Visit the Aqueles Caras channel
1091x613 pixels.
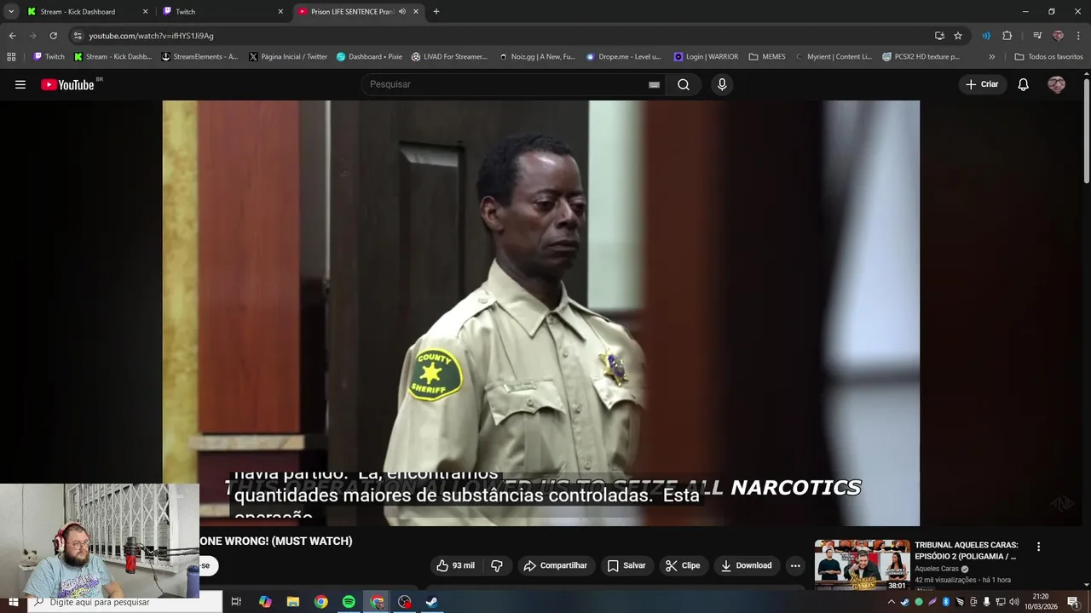[x=937, y=569]
